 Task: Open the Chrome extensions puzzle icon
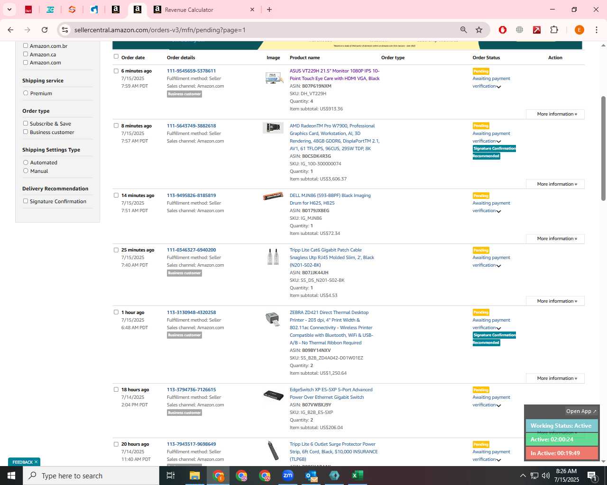pyautogui.click(x=554, y=30)
